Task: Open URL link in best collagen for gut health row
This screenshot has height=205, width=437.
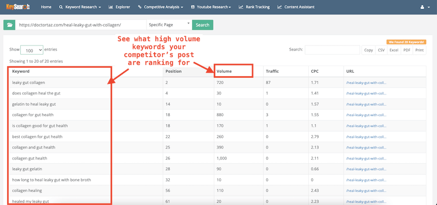Action: [x=366, y=137]
